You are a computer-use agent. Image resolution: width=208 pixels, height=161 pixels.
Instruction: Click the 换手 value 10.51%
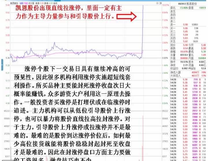[184, 62]
